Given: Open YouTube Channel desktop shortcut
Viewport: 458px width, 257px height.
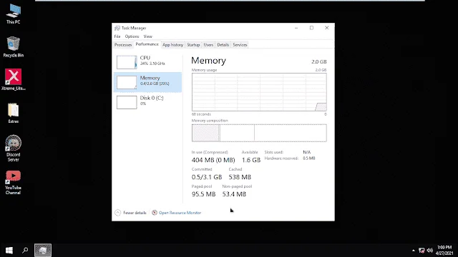Looking at the screenshot, I should tap(13, 183).
